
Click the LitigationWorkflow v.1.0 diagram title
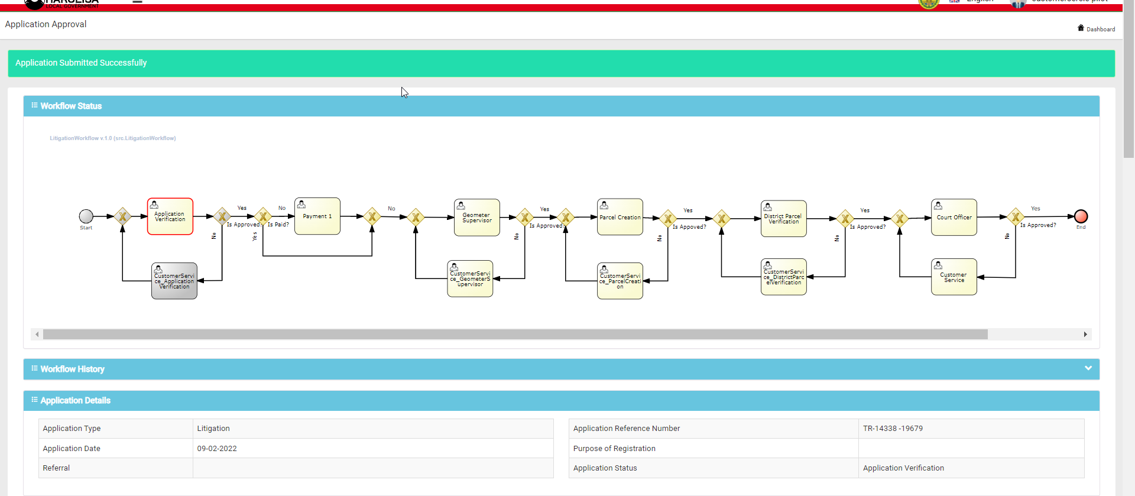pyautogui.click(x=113, y=138)
